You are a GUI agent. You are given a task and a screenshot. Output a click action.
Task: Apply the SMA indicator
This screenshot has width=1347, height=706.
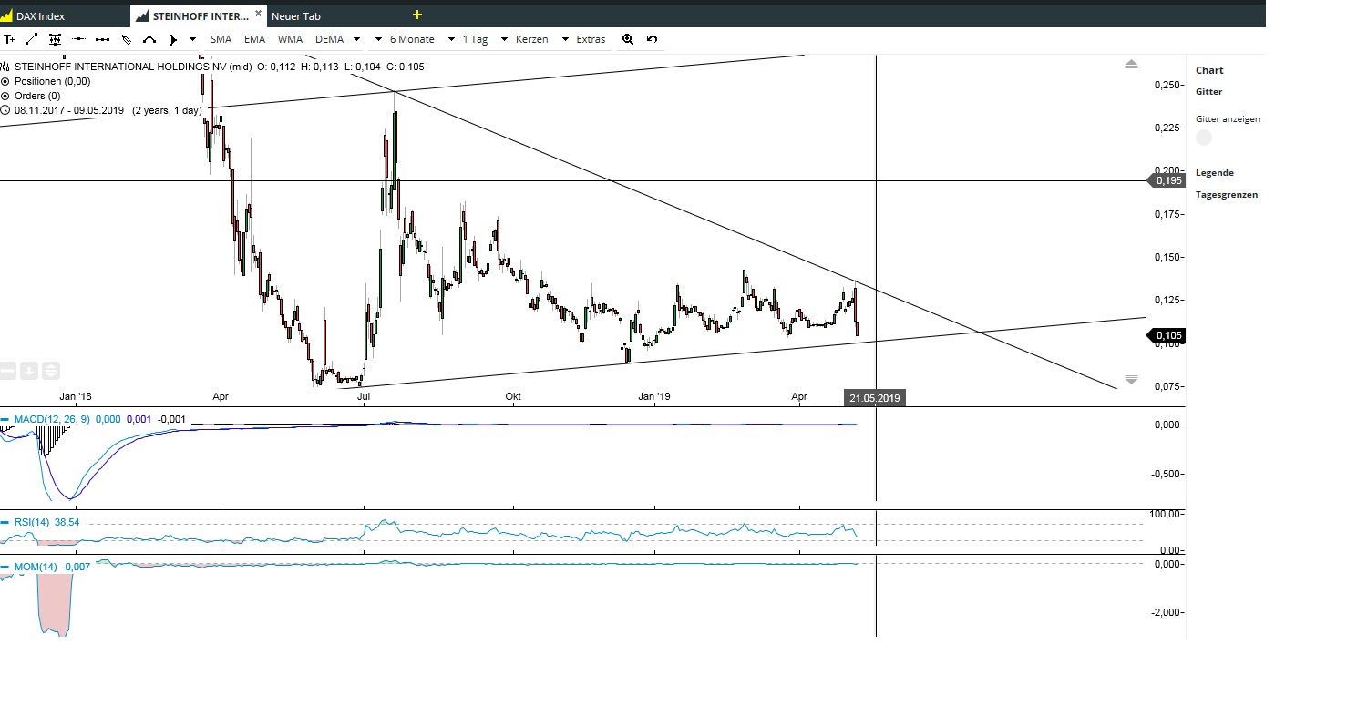pos(220,39)
